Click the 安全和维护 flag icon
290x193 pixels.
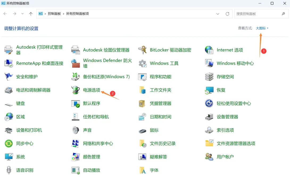click(x=9, y=77)
